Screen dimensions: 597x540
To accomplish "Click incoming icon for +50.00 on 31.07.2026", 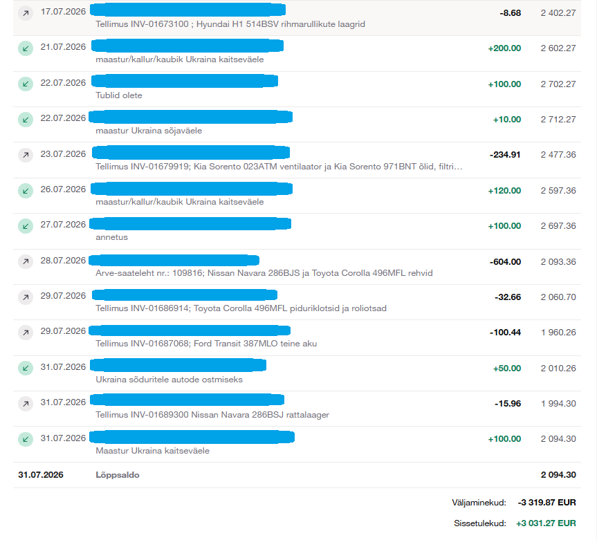I will [x=26, y=368].
